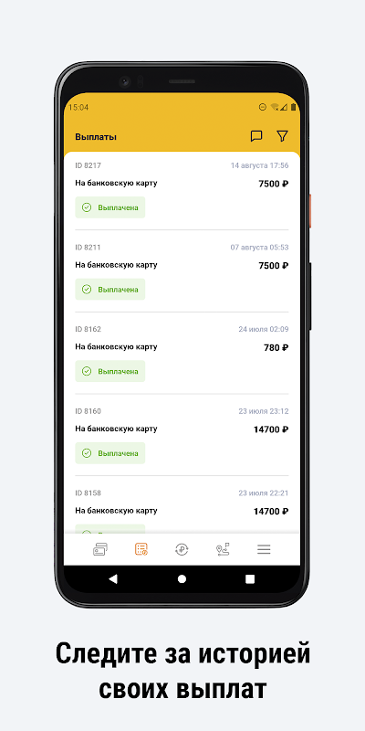The image size is (365, 731).
Task: Open the map route tab icon
Action: tap(223, 549)
